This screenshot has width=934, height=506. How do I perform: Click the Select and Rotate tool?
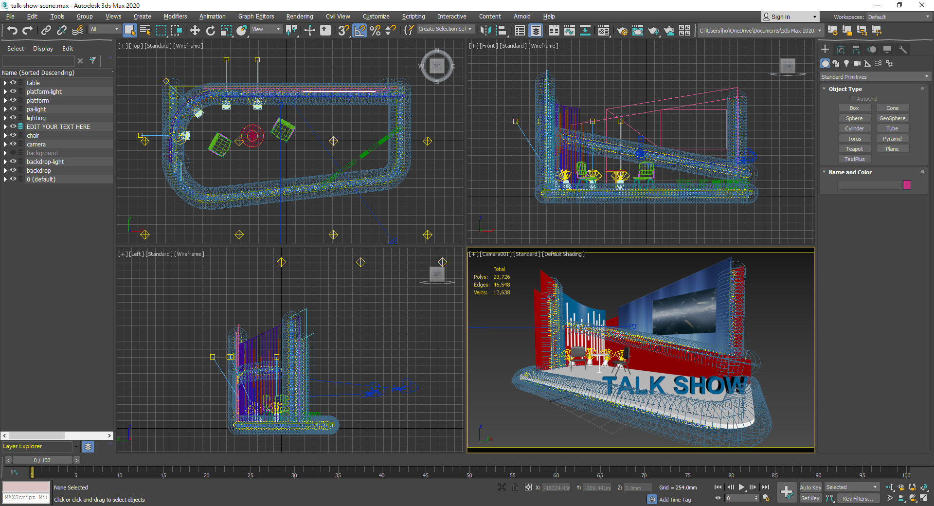[210, 31]
